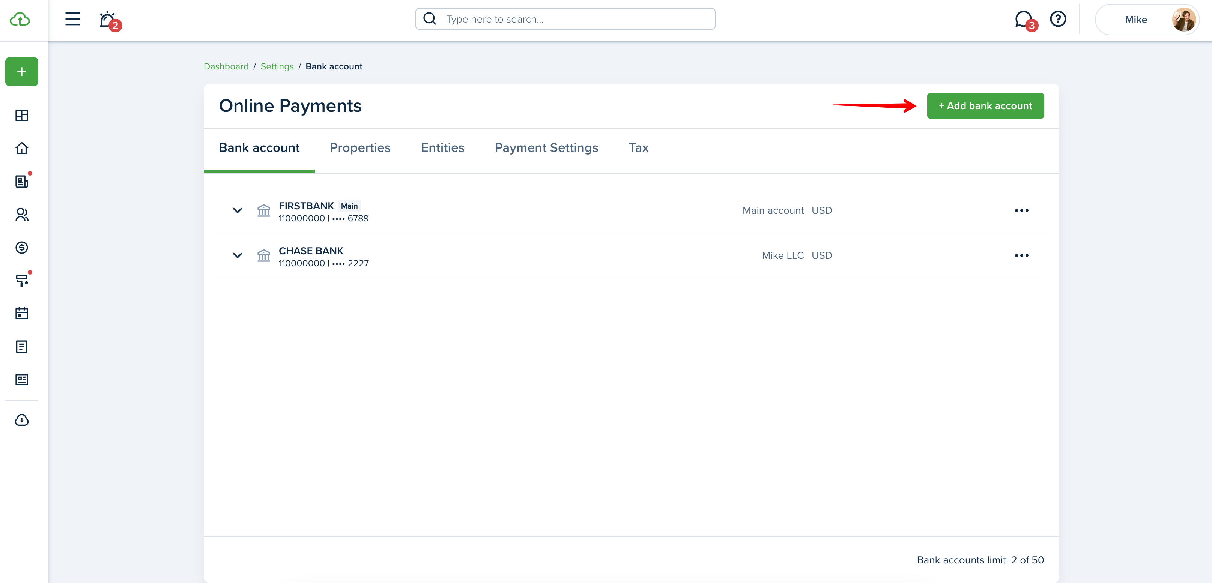Open the cloud download sidebar icon

pyautogui.click(x=22, y=420)
